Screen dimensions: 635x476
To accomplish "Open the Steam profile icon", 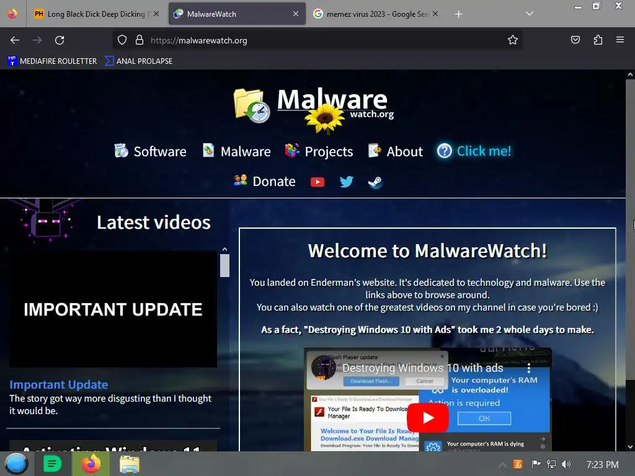I will tap(375, 183).
